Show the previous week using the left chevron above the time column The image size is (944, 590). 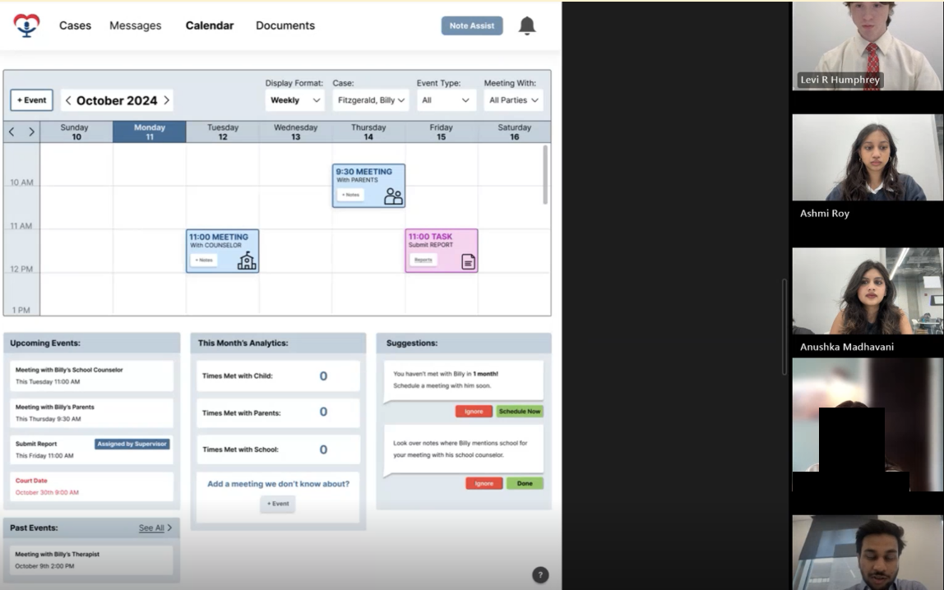(x=12, y=131)
